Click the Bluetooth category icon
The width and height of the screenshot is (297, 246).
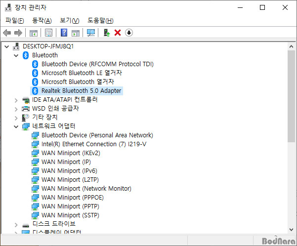tap(26, 55)
